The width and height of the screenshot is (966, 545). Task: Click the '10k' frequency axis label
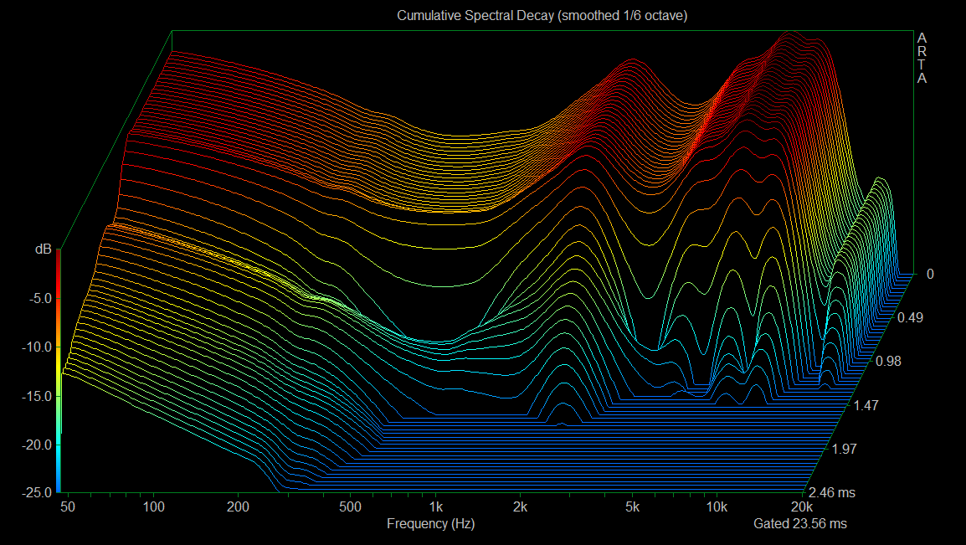717,506
